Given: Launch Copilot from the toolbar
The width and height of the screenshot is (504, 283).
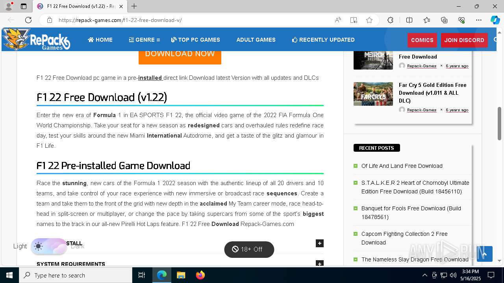Looking at the screenshot, I should pos(495,20).
